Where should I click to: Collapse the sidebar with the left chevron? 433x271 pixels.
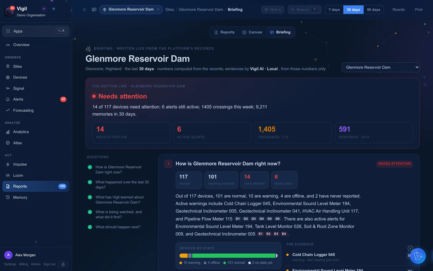tap(36, 242)
